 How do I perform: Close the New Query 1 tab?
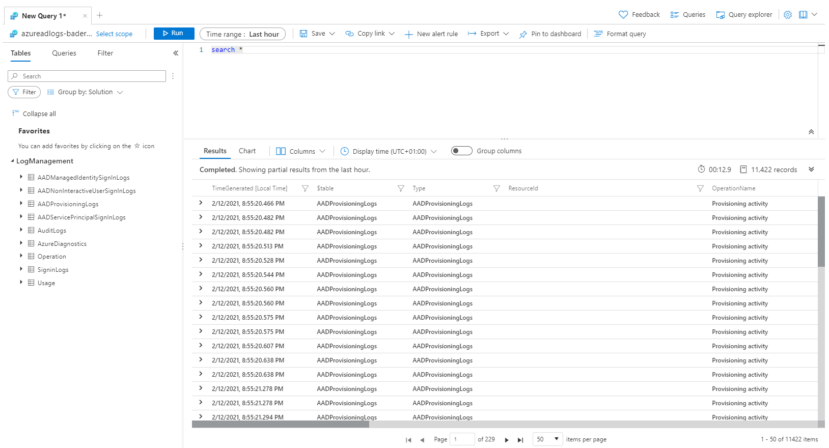[x=85, y=16]
